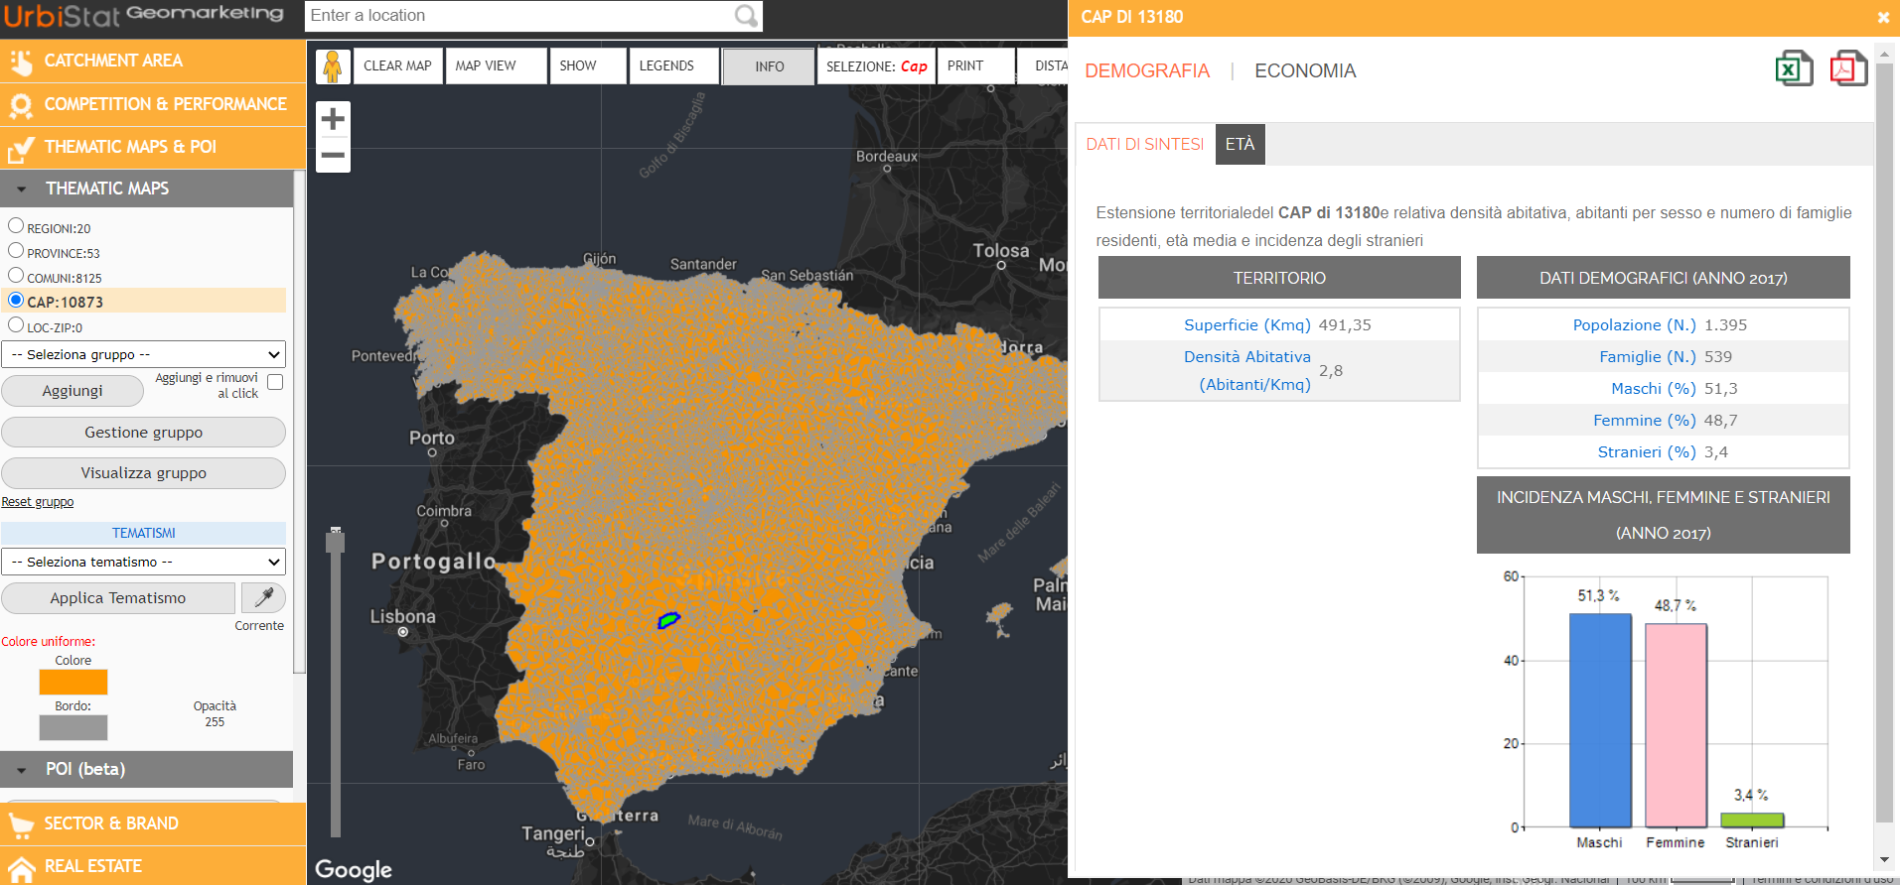This screenshot has width=1900, height=885.
Task: Click the Competition & Performance icon
Action: tap(21, 104)
